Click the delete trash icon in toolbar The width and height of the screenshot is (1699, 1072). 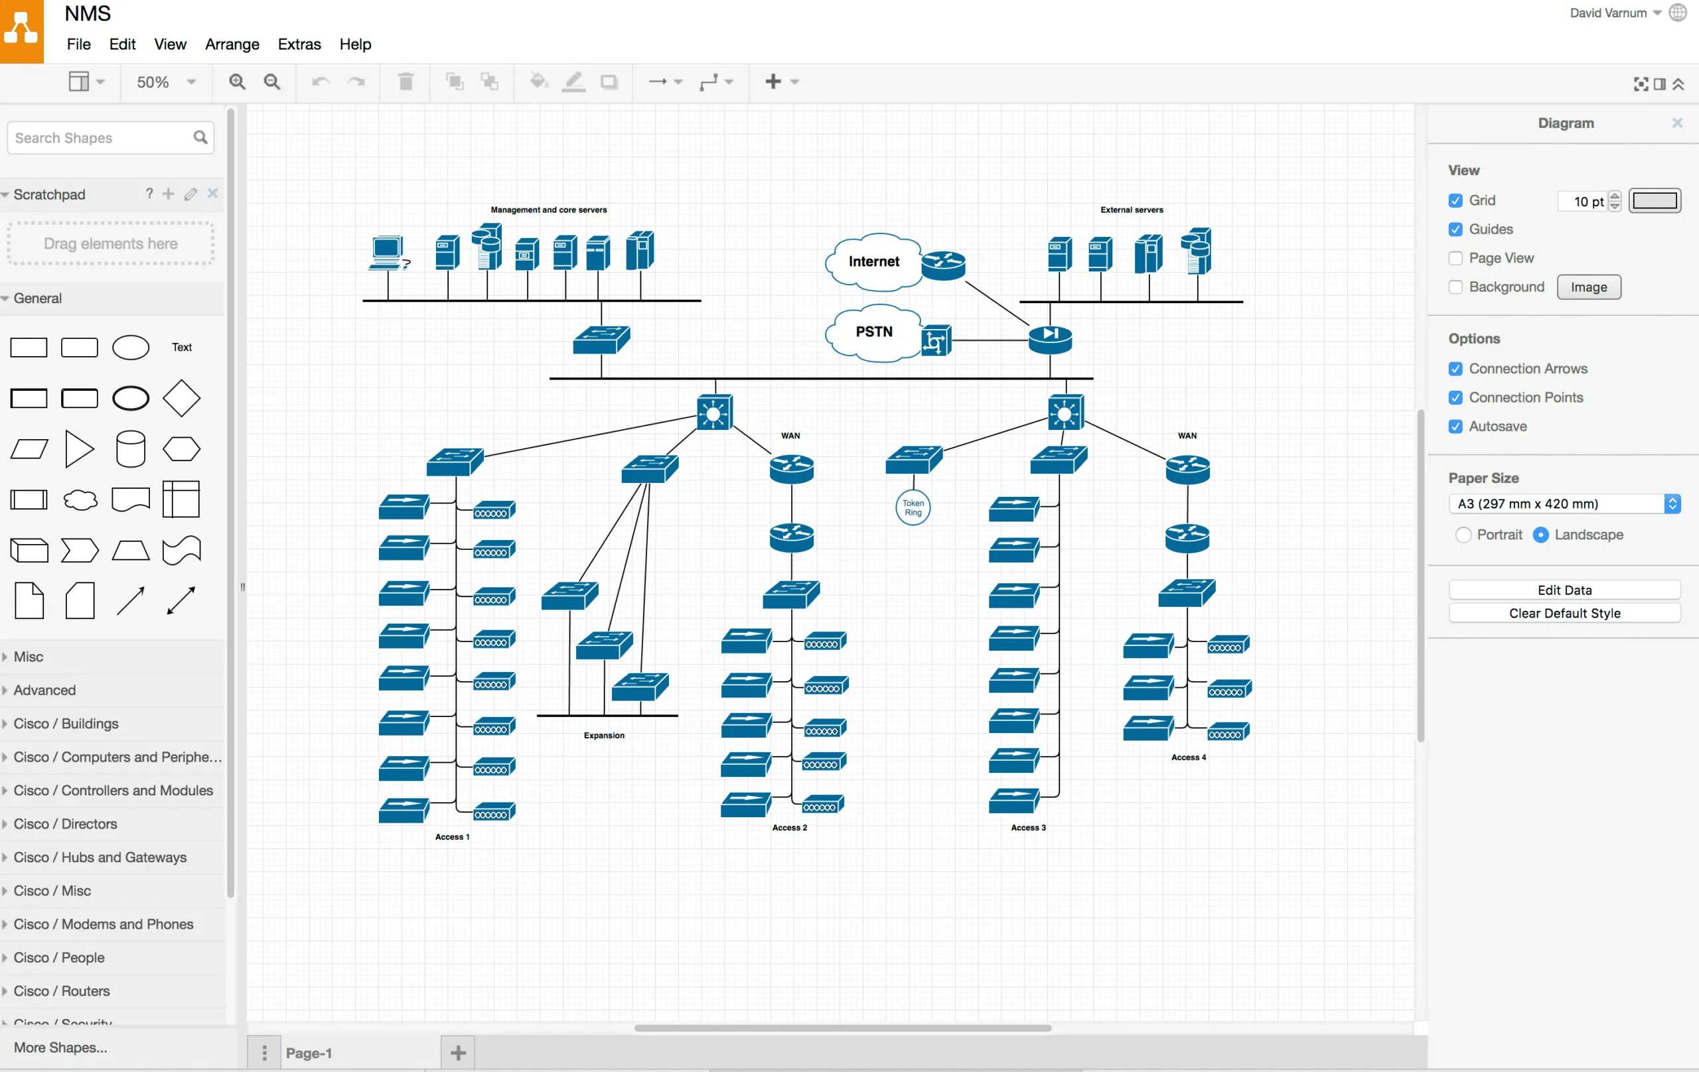[x=406, y=82]
